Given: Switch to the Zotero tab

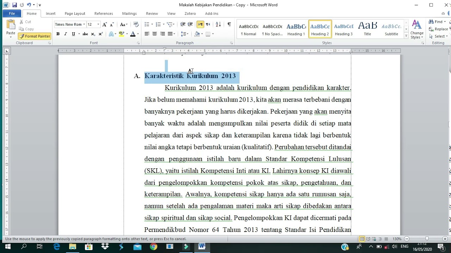Looking at the screenshot, I should click(x=190, y=13).
